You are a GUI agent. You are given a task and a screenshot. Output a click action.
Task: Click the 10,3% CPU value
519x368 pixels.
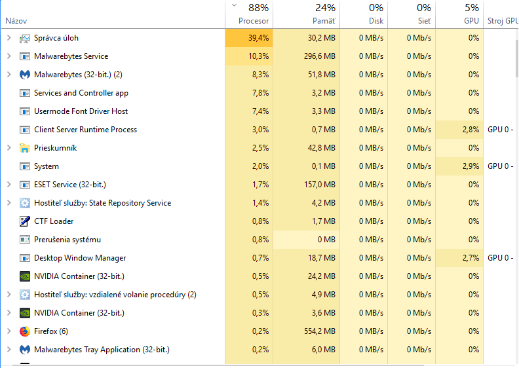tap(258, 56)
